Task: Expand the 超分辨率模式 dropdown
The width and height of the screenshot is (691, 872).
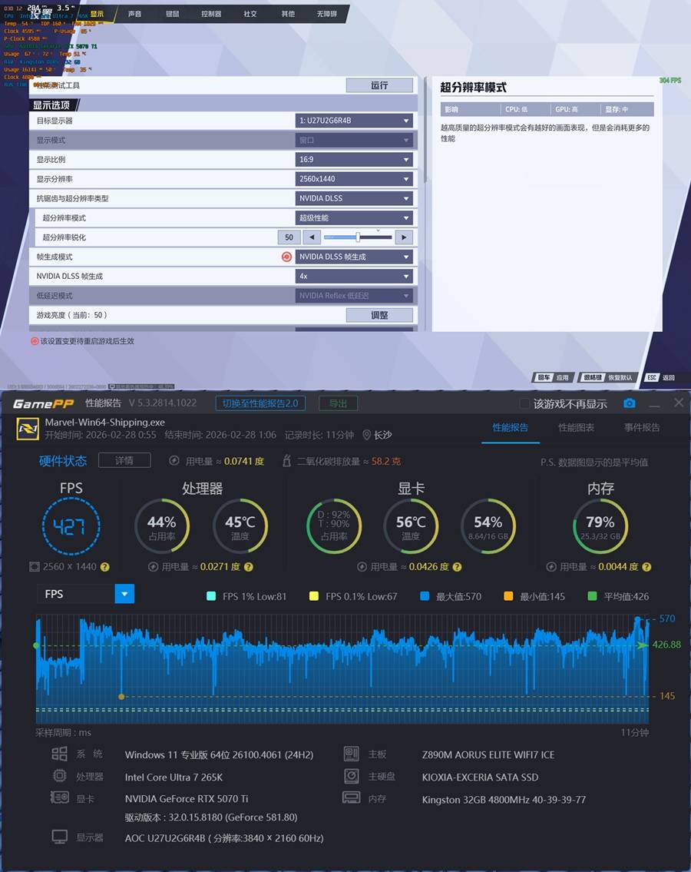Action: point(355,218)
